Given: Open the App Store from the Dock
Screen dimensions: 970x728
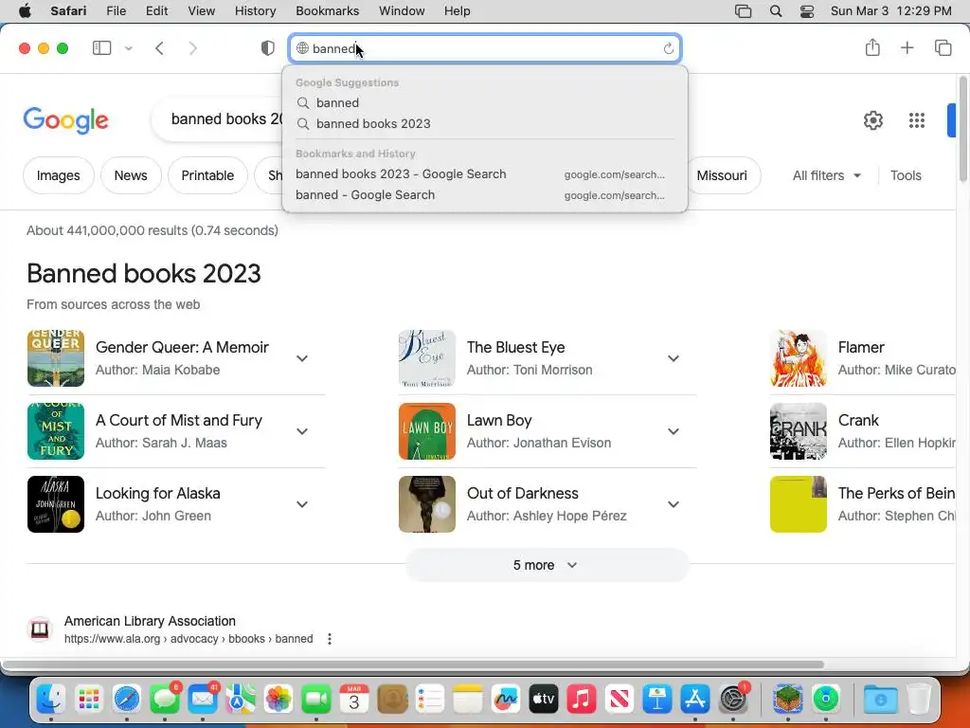Looking at the screenshot, I should [695, 700].
